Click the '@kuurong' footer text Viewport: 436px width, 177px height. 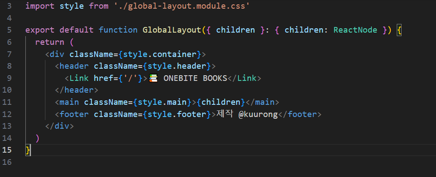(x=258, y=114)
